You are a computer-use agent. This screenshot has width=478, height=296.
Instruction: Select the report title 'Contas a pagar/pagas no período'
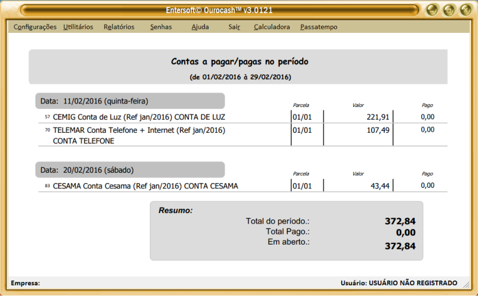[x=240, y=62]
